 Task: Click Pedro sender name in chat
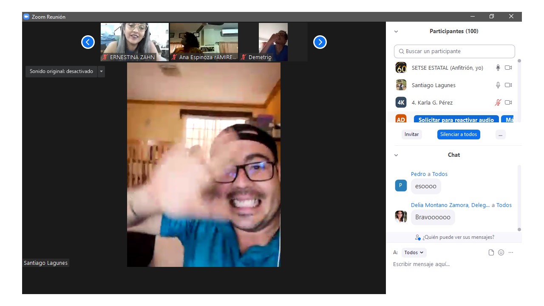[x=418, y=174]
